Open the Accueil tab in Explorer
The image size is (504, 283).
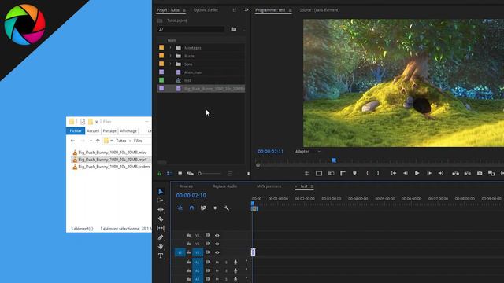click(x=93, y=131)
